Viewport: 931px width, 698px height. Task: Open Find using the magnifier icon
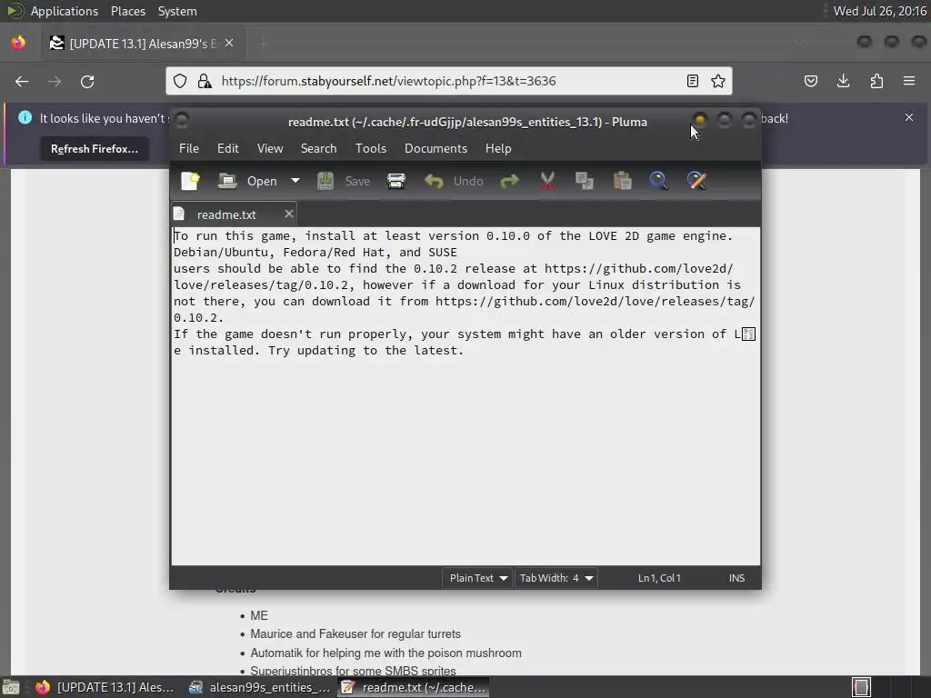point(658,181)
